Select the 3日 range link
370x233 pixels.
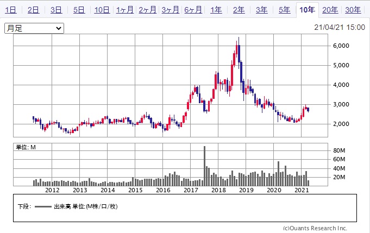[x=56, y=10]
